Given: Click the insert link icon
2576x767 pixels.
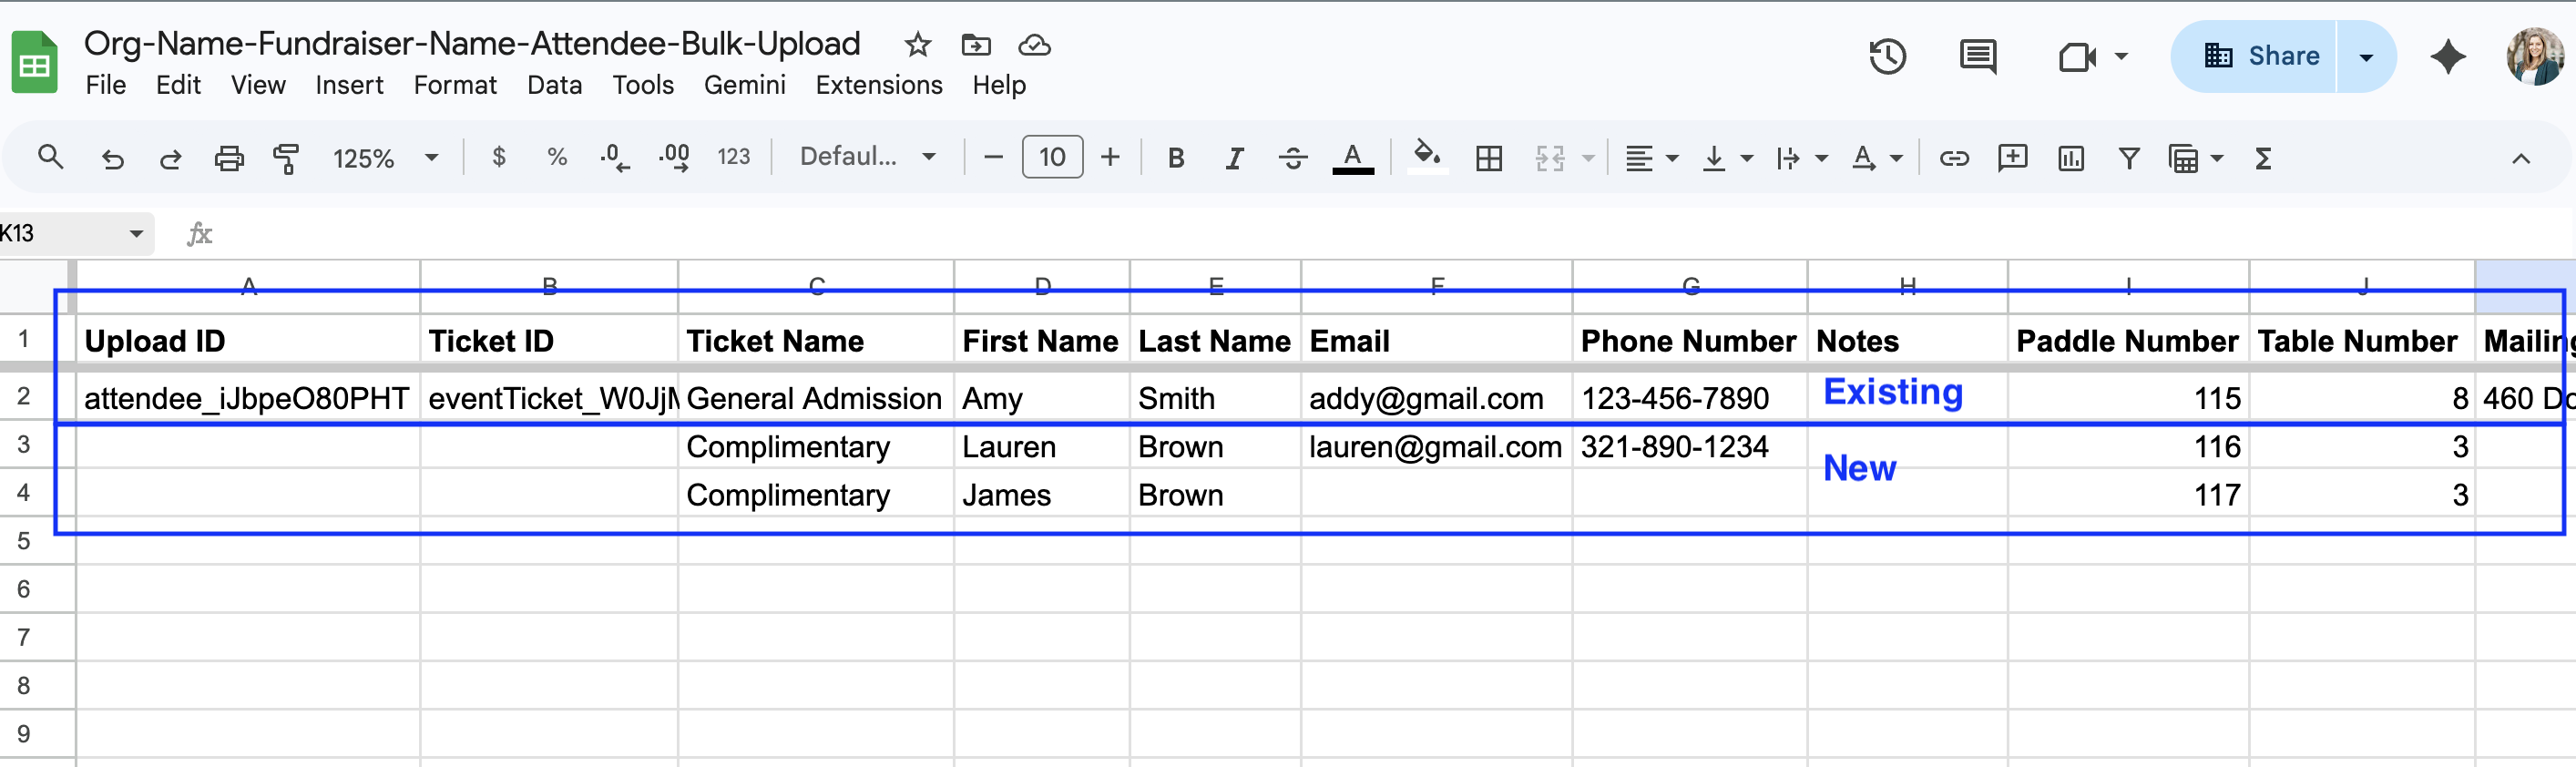Looking at the screenshot, I should 1953,158.
